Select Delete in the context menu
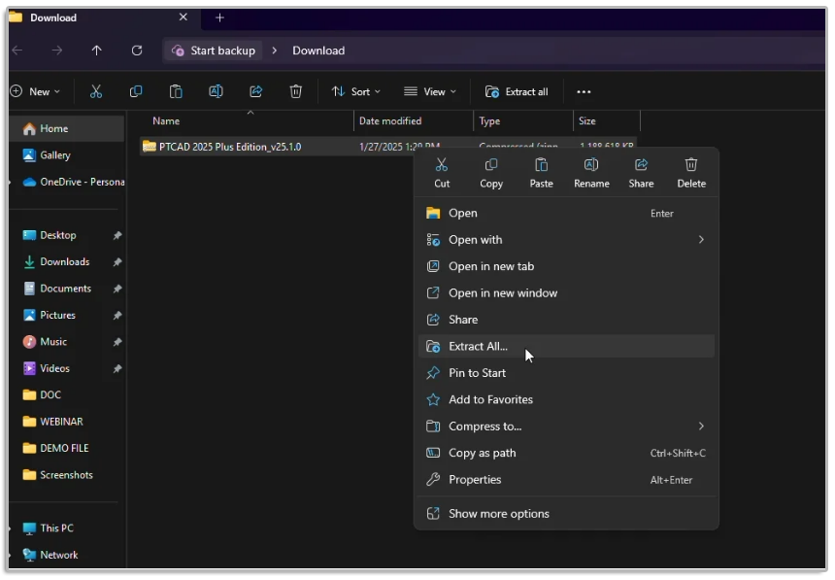Image resolution: width=835 pixels, height=580 pixels. pos(691,173)
